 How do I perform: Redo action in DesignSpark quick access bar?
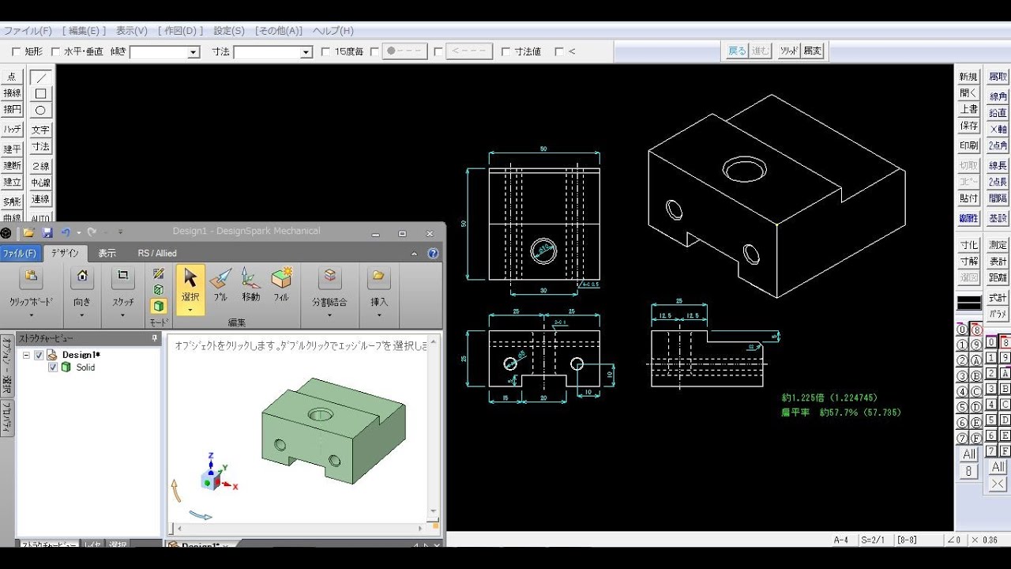[92, 232]
